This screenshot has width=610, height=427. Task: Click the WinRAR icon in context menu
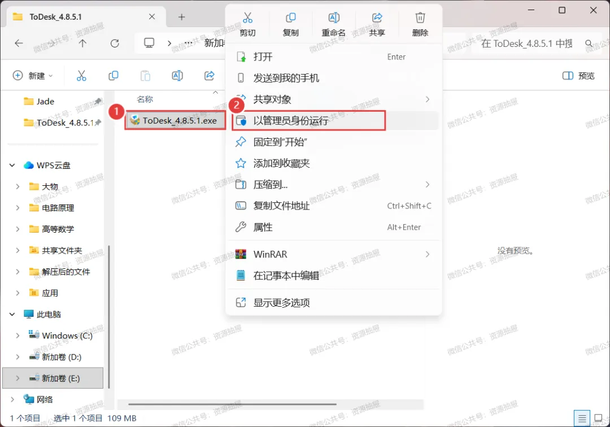point(241,254)
